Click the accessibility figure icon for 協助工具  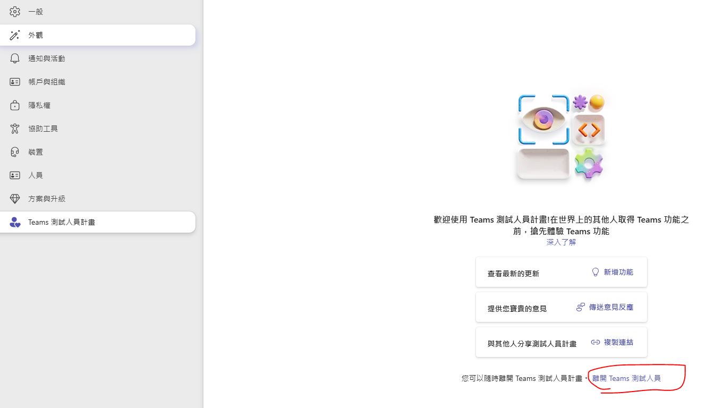(x=15, y=129)
